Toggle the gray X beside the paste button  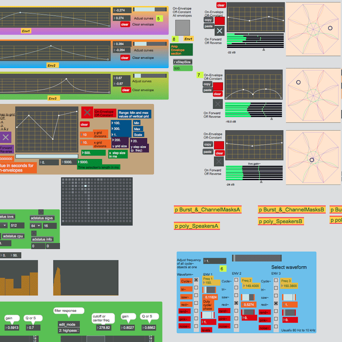click(220, 31)
